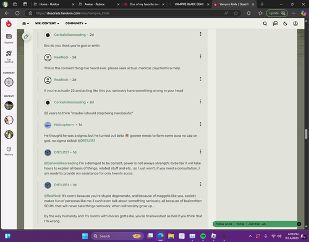This screenshot has height=242, width=309.
Task: Expand the Wiki Content menu
Action: (x=47, y=24)
